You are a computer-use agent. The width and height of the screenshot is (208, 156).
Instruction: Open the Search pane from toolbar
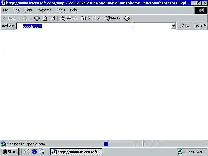68,18
